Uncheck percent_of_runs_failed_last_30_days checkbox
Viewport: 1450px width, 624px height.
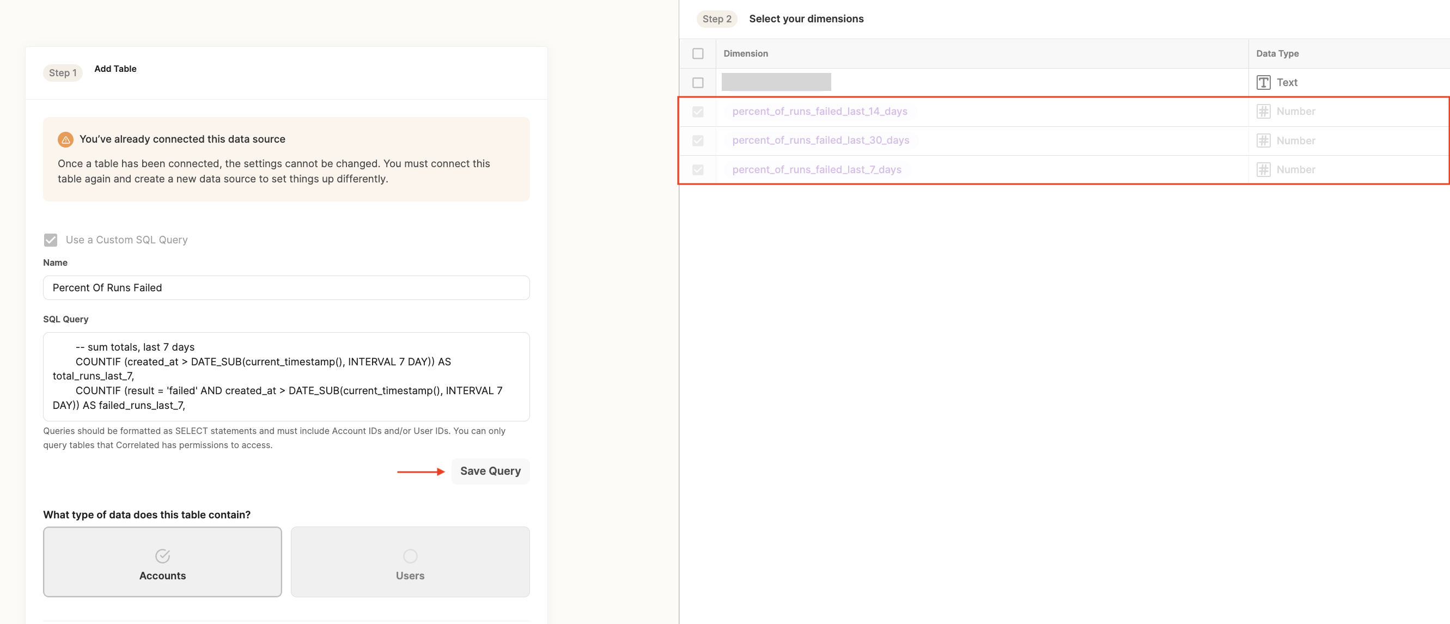click(x=697, y=140)
